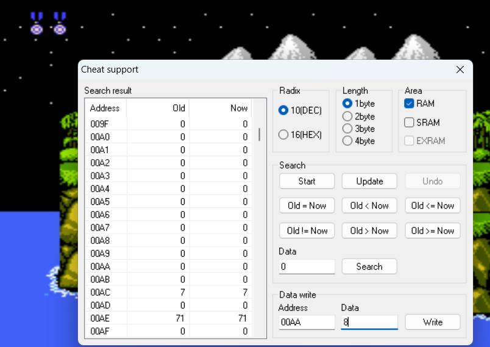Focus the Data write Data field
This screenshot has width=490, height=347.
(x=369, y=322)
